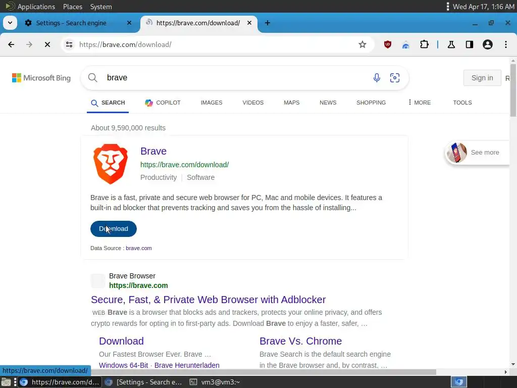Open the Applications menu
The width and height of the screenshot is (517, 388).
coord(30,7)
